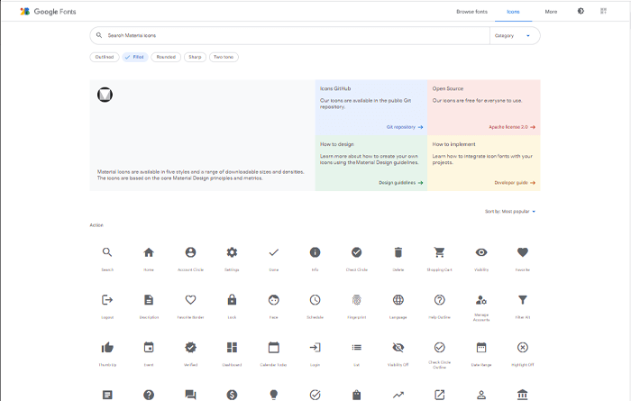Select the Logout icon

point(107,300)
